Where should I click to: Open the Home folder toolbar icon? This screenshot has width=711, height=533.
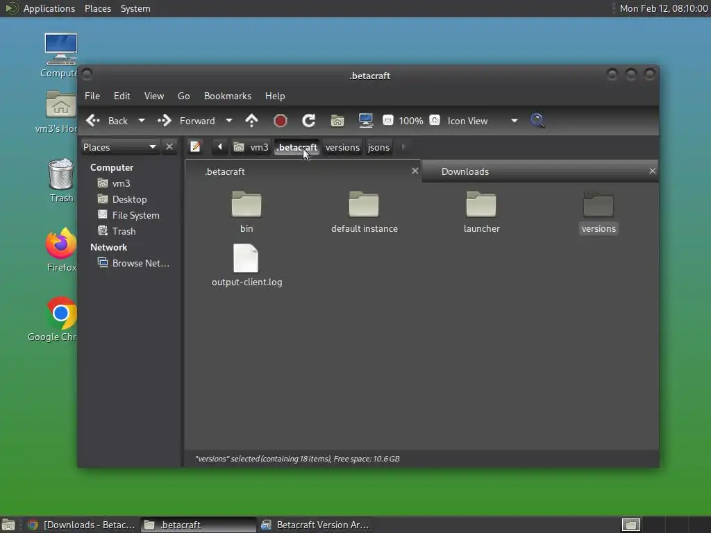coord(337,121)
